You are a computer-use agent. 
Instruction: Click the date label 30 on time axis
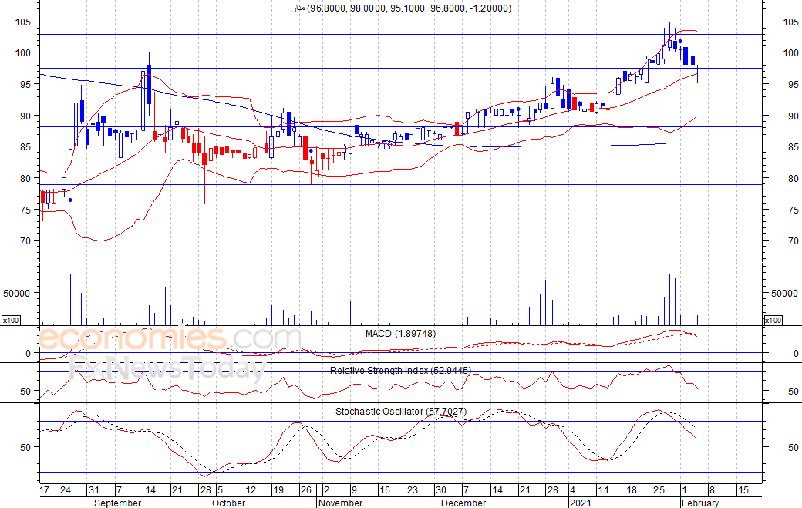(x=441, y=490)
